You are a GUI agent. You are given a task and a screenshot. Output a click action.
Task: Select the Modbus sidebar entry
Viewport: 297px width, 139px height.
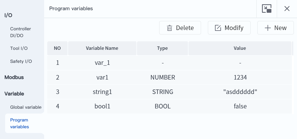[x=14, y=77]
